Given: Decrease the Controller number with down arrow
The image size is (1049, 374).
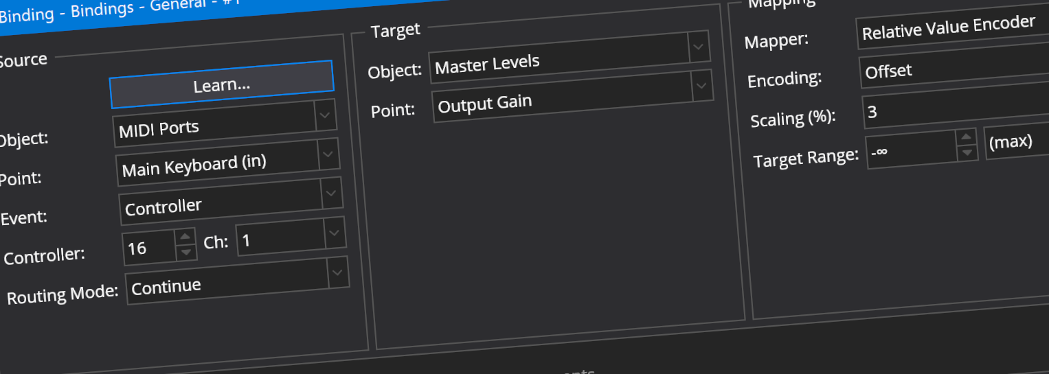Looking at the screenshot, I should (x=185, y=252).
